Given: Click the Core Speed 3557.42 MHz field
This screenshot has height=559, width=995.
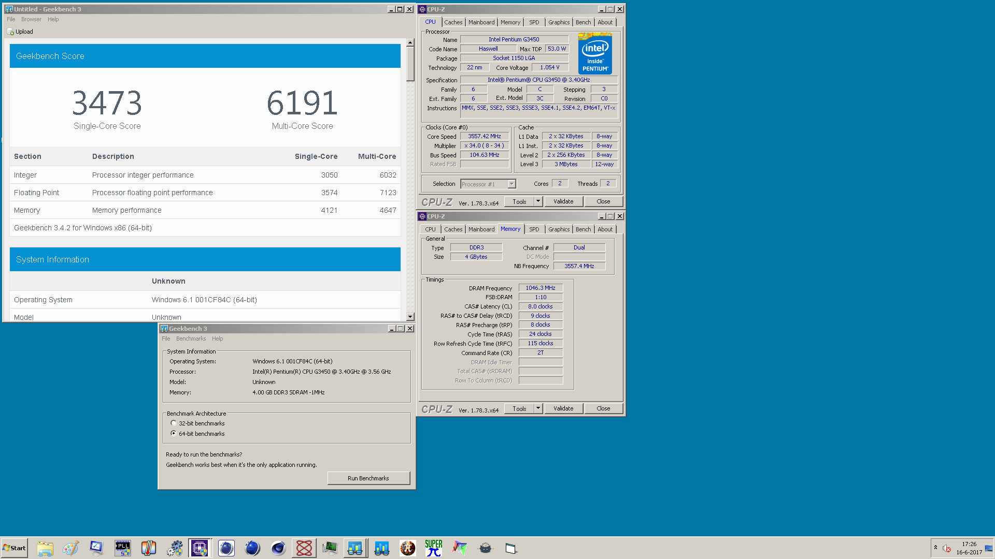Looking at the screenshot, I should (x=485, y=136).
